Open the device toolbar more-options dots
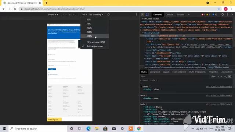 point(136,15)
